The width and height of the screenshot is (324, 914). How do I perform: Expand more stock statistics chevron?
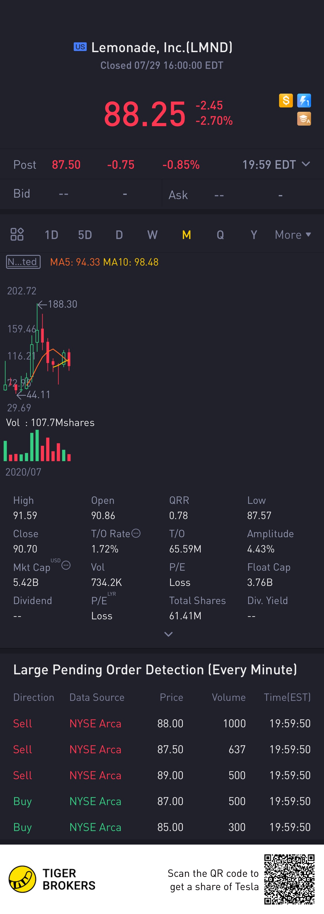[168, 634]
